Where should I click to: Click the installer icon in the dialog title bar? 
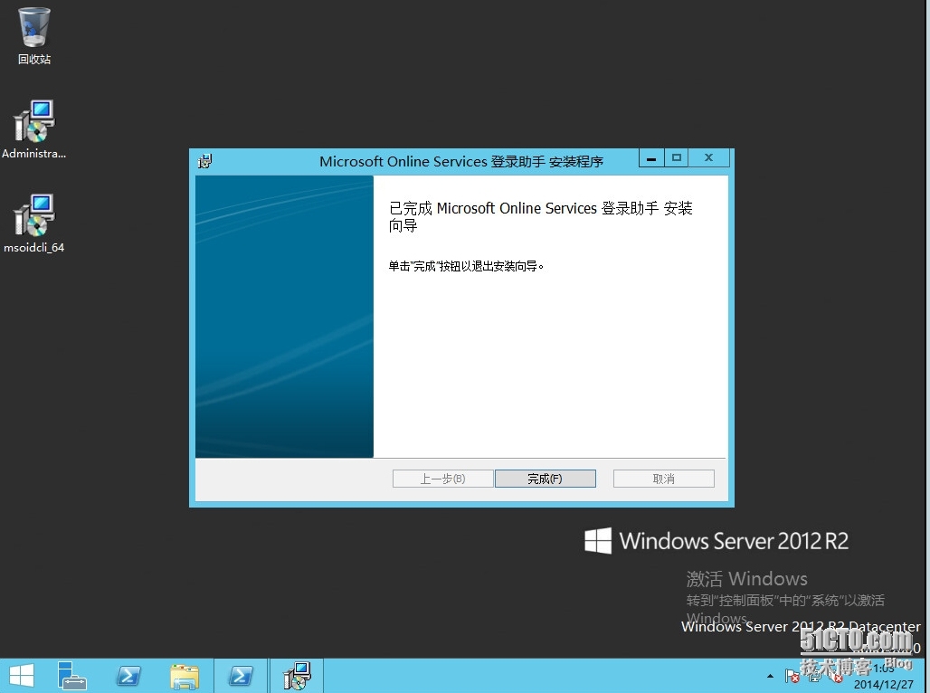[x=205, y=161]
